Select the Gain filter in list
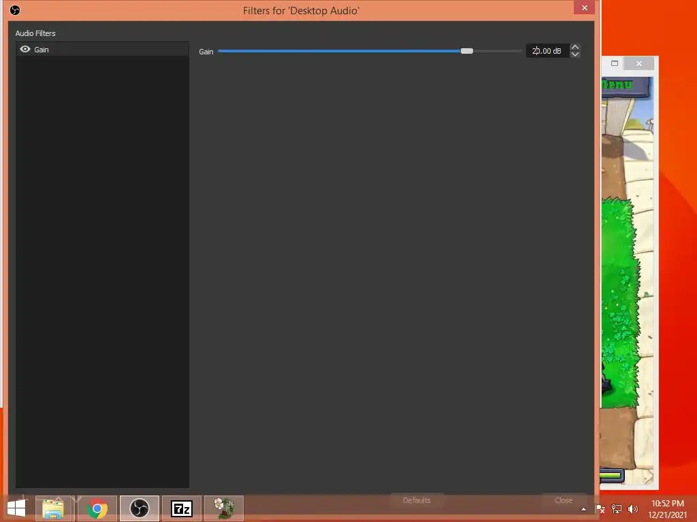 102,49
